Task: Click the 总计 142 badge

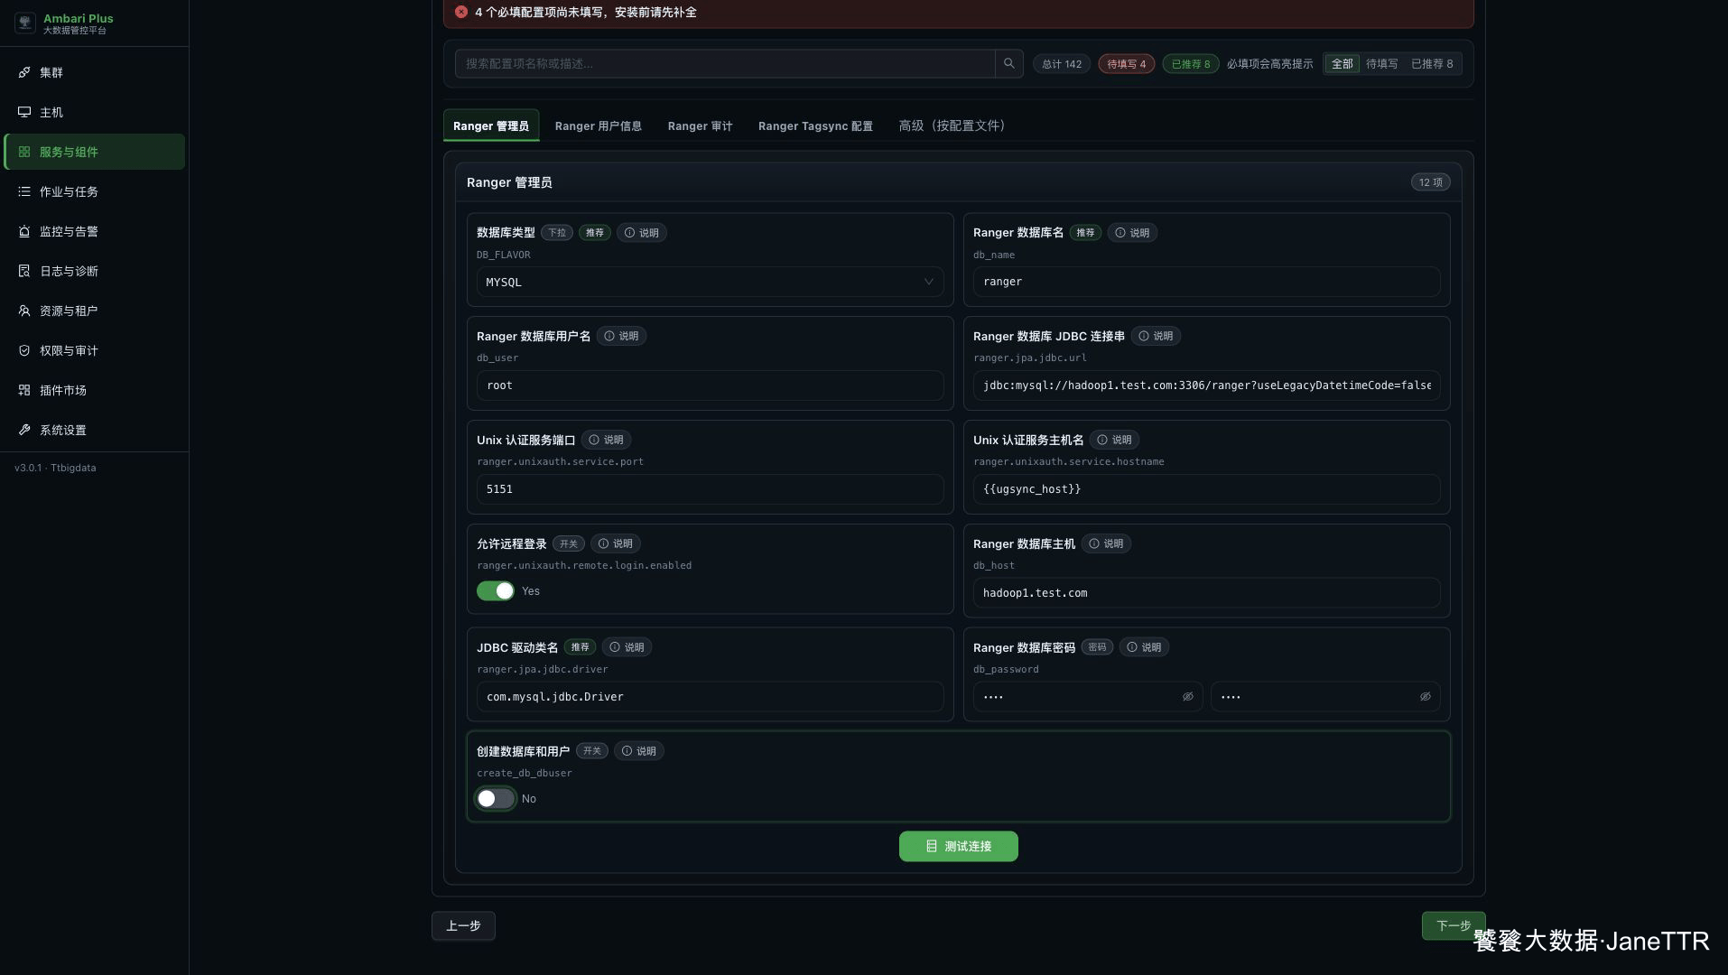Action: click(1062, 64)
